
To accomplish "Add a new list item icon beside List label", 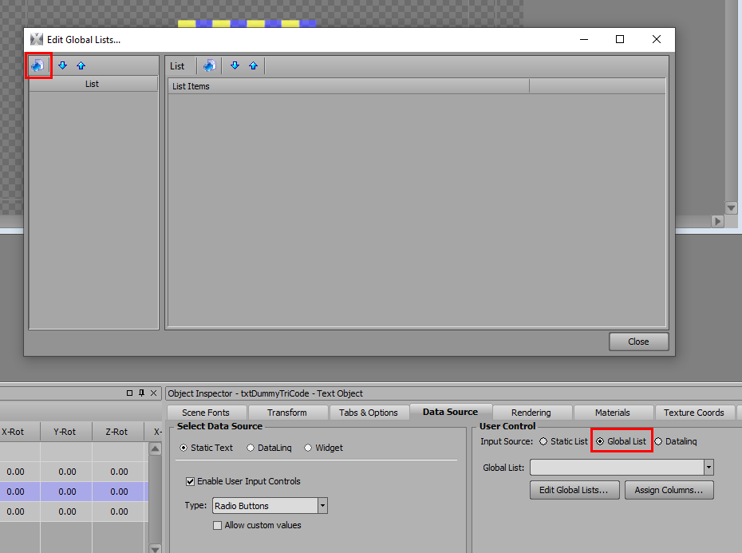I will pos(210,65).
